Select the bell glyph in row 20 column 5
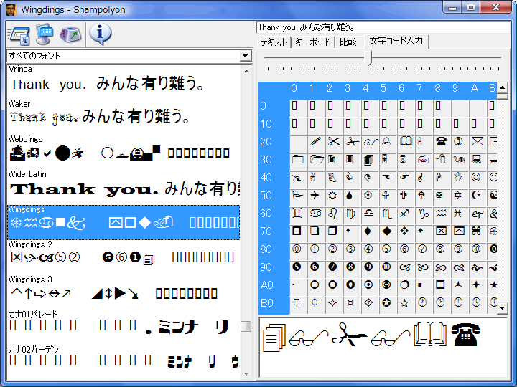Viewport: 517px width, 387px height. pyautogui.click(x=388, y=142)
